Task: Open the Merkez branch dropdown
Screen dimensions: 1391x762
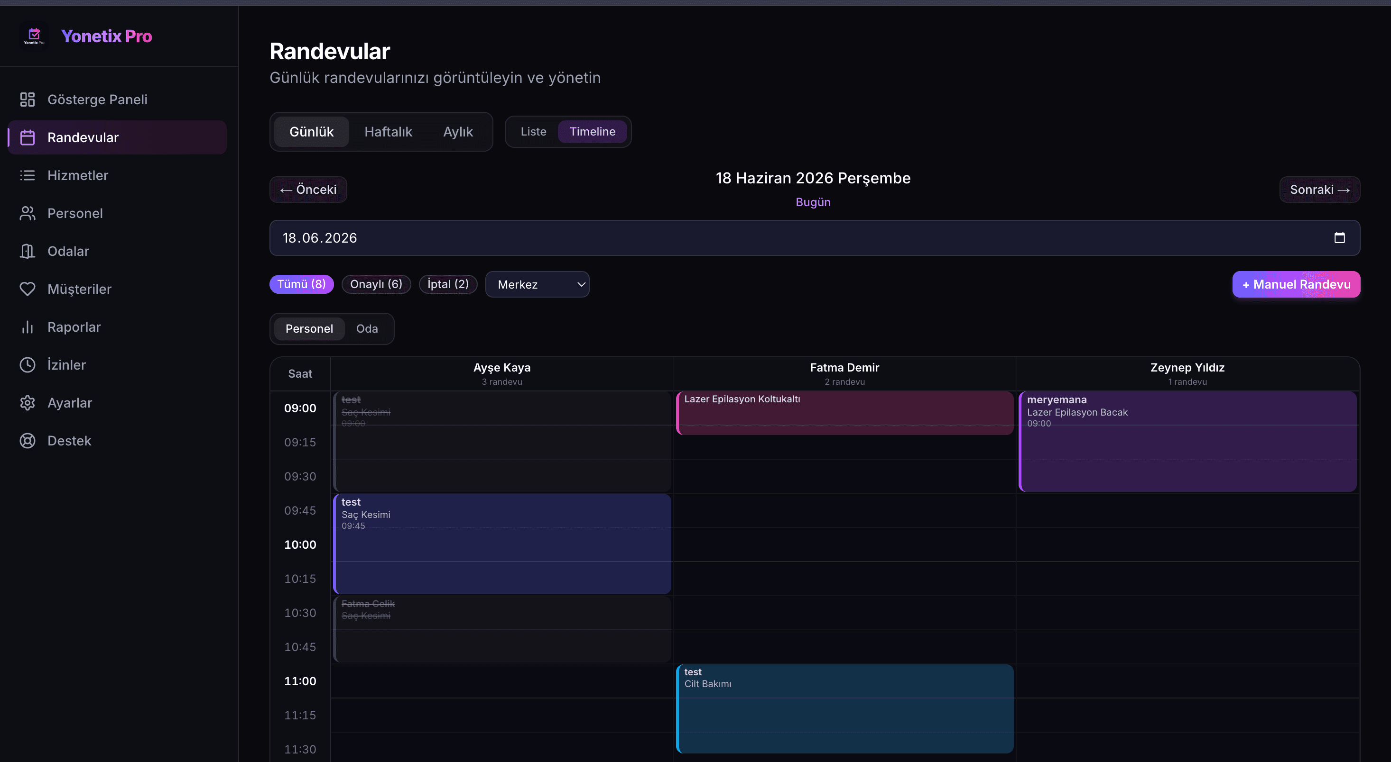Action: (x=538, y=284)
